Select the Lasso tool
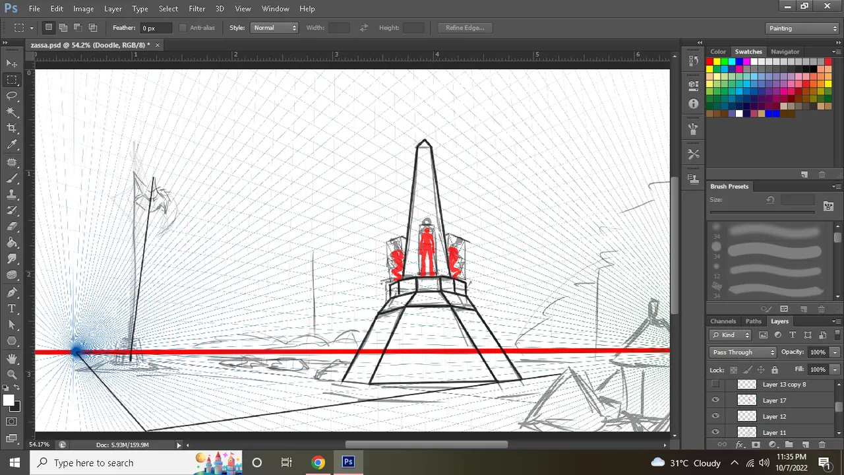The width and height of the screenshot is (844, 475). tap(12, 96)
